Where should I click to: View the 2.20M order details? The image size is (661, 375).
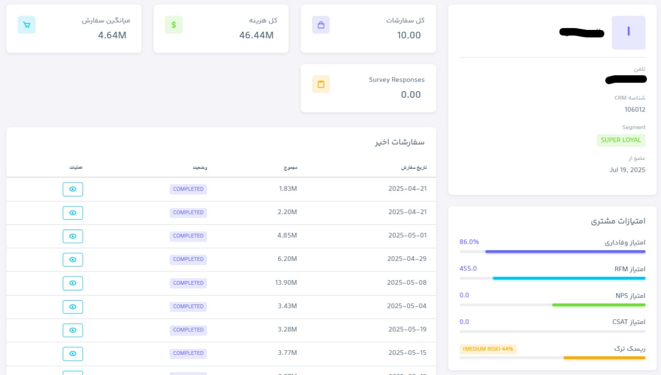[x=73, y=213]
